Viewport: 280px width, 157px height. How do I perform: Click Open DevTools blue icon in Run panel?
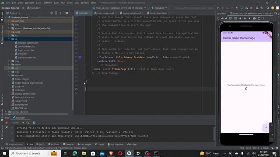click(x=34, y=123)
